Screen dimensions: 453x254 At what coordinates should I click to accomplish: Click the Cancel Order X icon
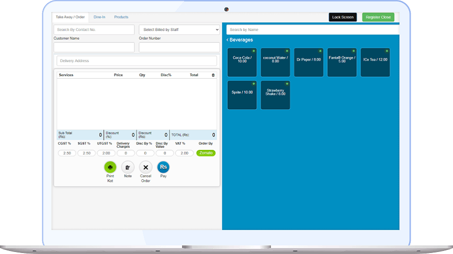click(146, 167)
